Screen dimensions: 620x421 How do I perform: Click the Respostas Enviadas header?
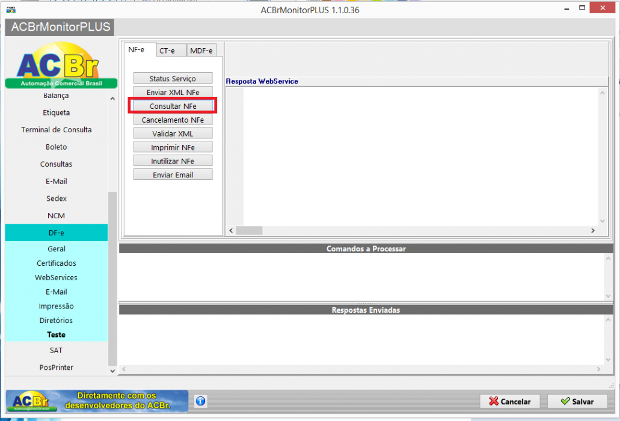pyautogui.click(x=366, y=310)
